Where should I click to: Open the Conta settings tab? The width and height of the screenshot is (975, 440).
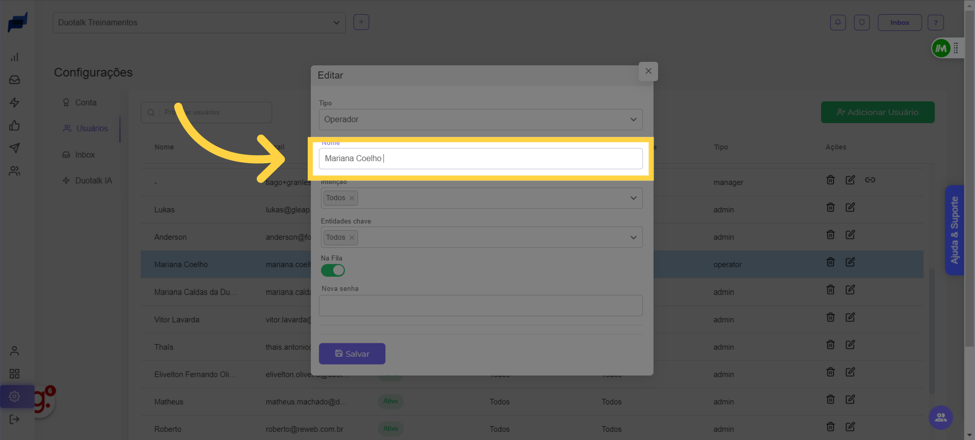click(85, 102)
